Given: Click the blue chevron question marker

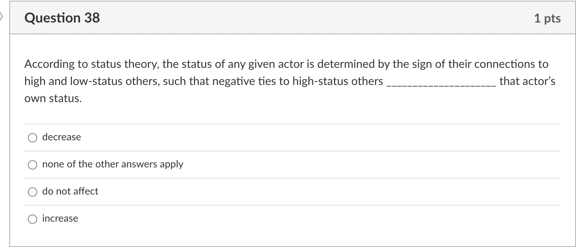Looking at the screenshot, I should (2, 16).
